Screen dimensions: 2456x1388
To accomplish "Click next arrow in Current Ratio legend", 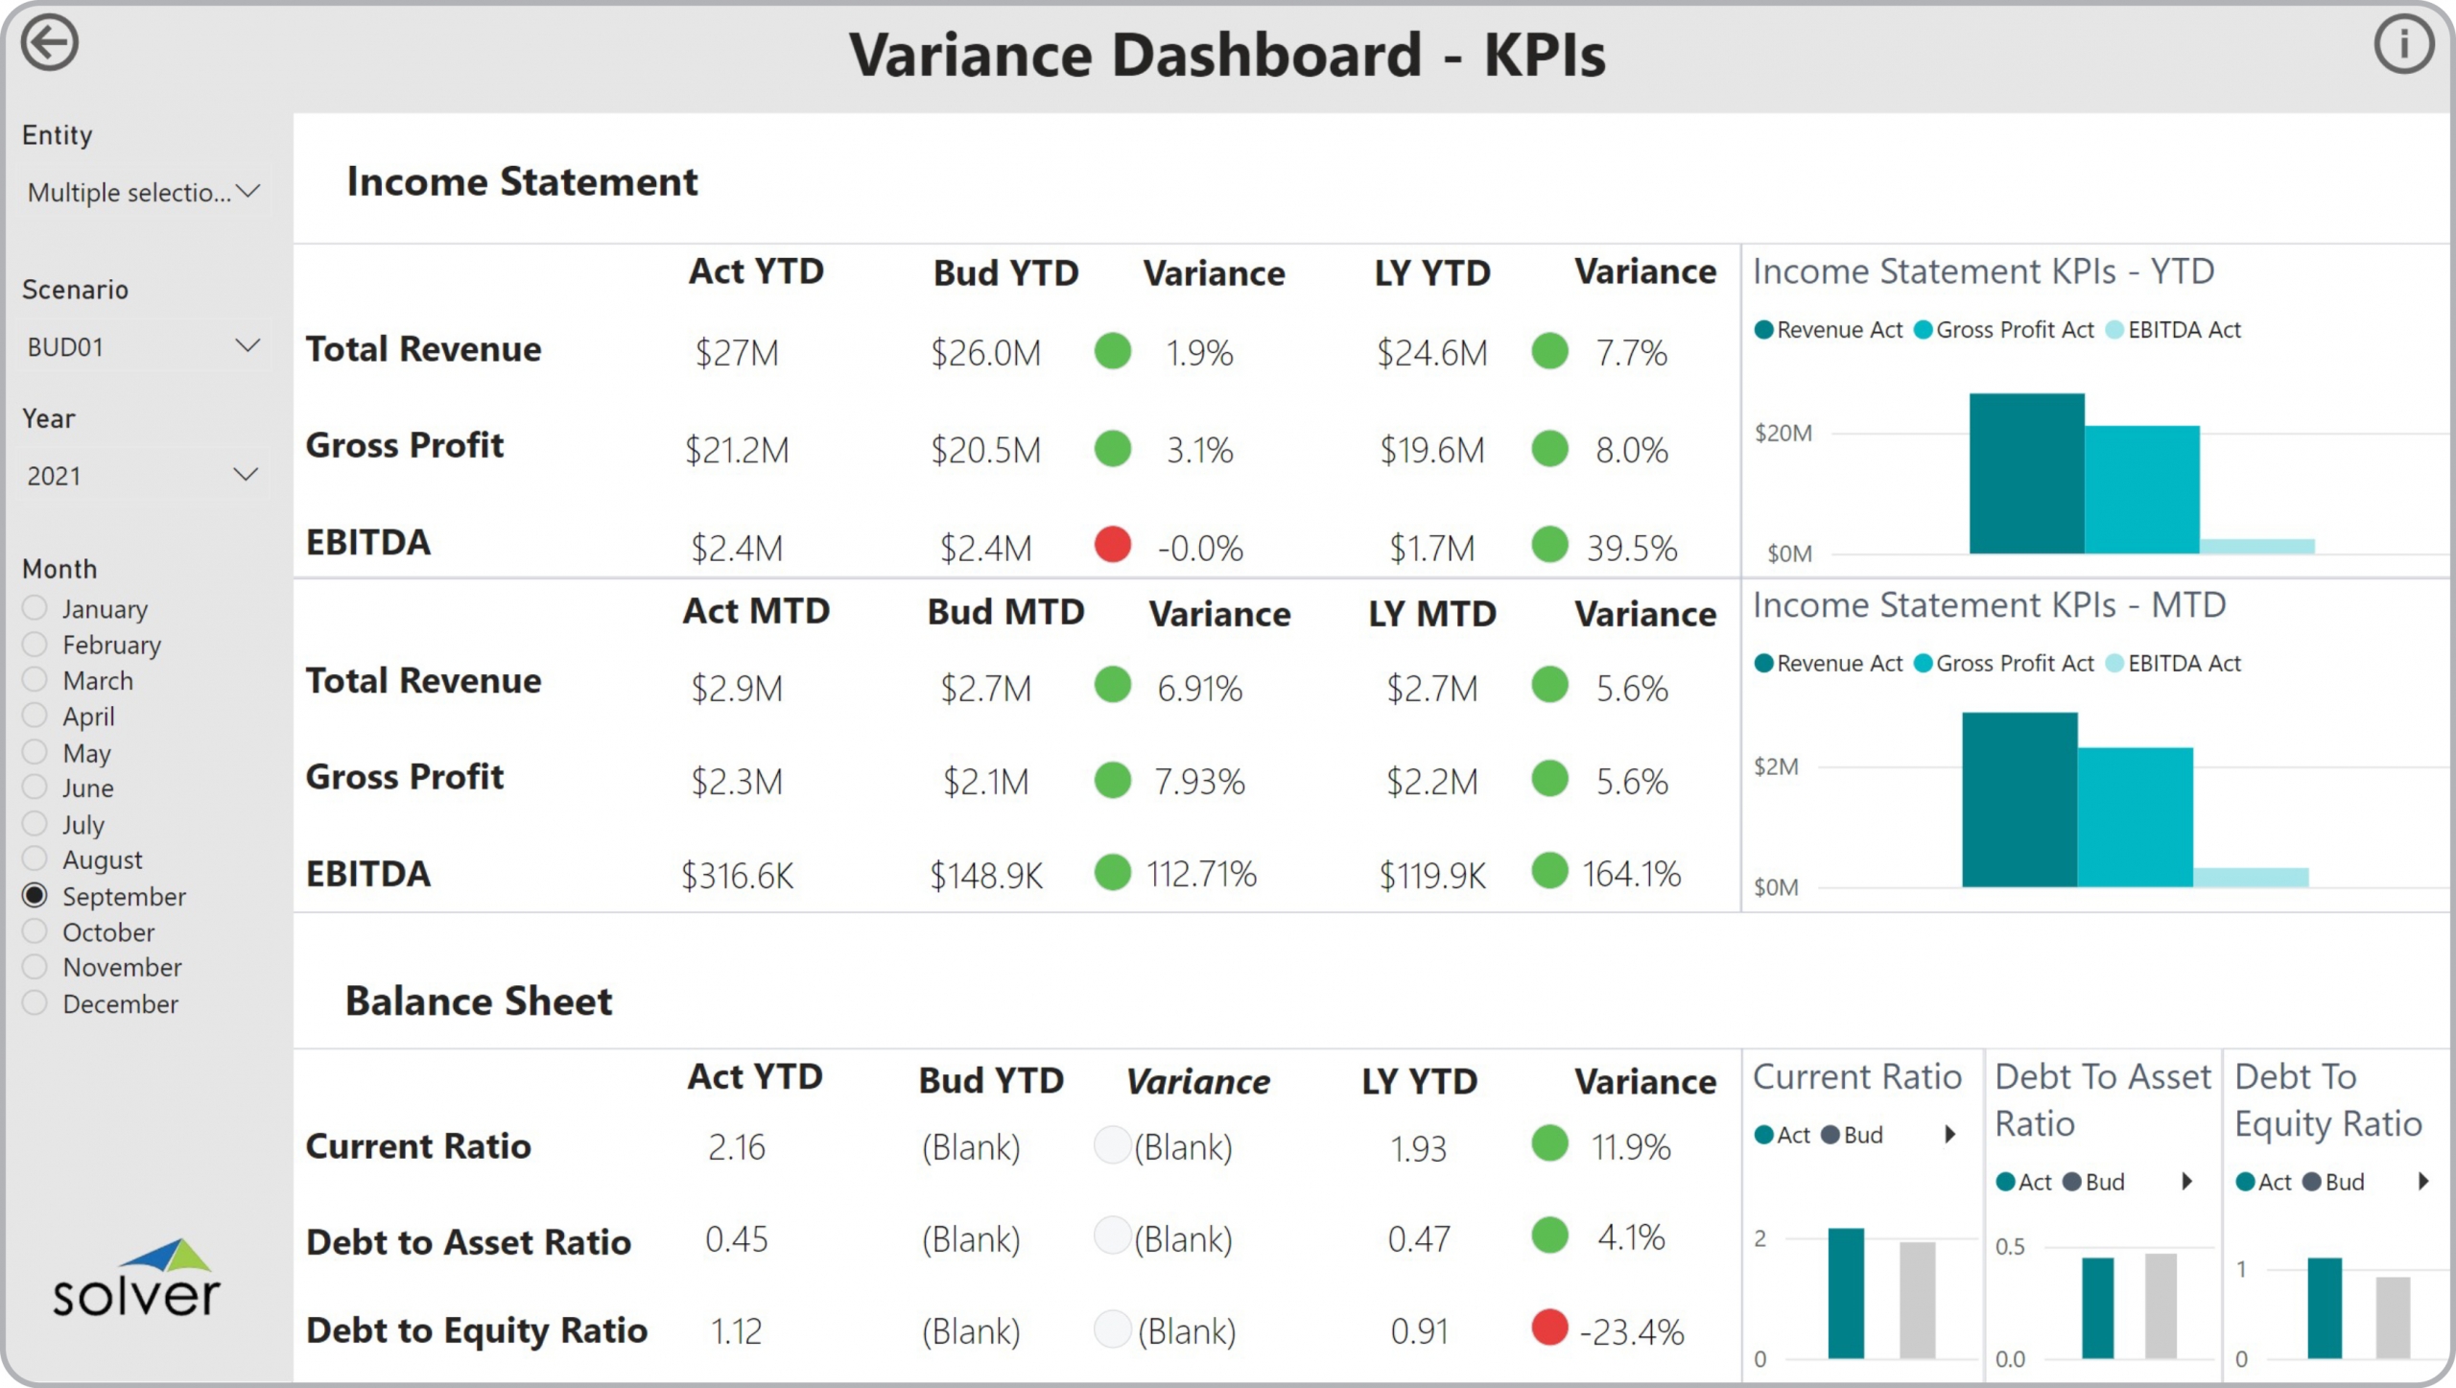I will pyautogui.click(x=1950, y=1135).
